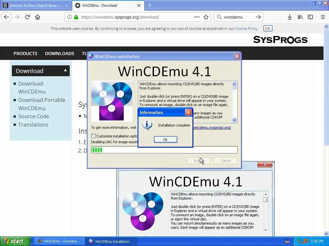Close the Internet Archive tab

coord(66,5)
